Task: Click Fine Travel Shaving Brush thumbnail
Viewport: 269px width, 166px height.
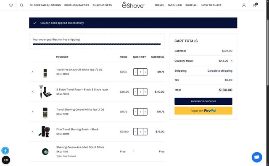Action: point(45,132)
